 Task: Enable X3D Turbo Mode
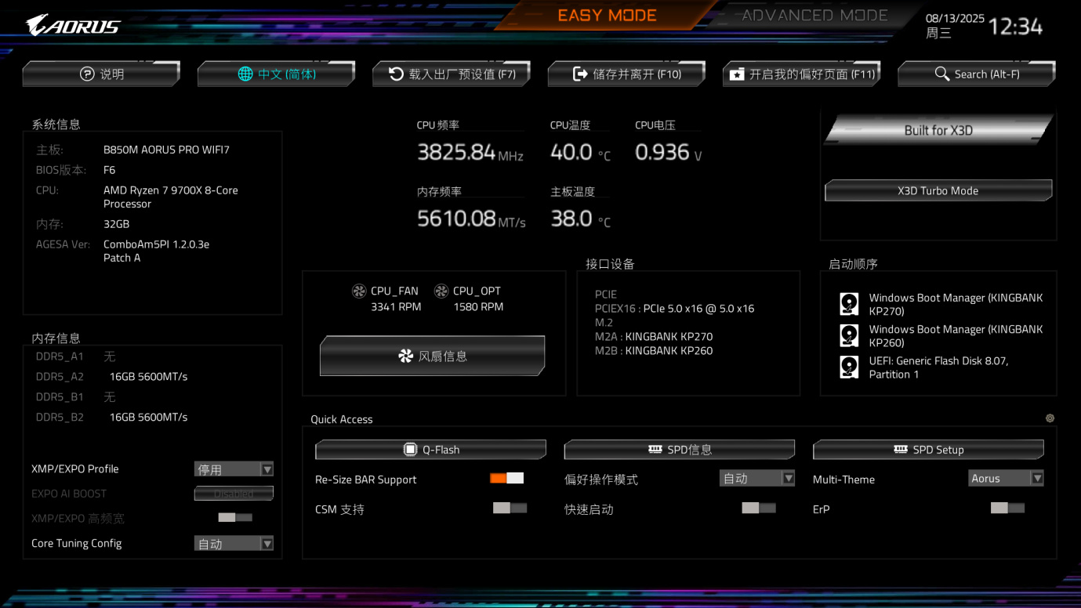(x=938, y=190)
